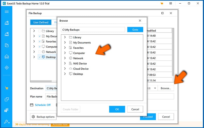Click vertical scrollbar of file list

[173, 52]
